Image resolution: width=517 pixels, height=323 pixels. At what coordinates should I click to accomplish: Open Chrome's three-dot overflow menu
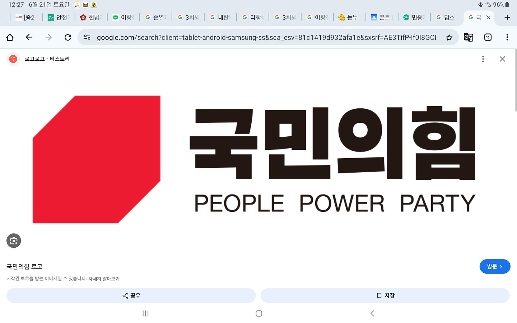click(507, 37)
